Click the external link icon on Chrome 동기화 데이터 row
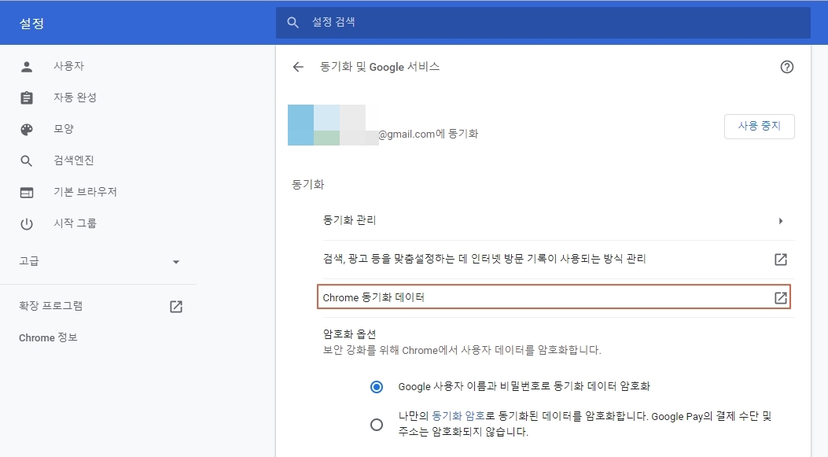 781,297
